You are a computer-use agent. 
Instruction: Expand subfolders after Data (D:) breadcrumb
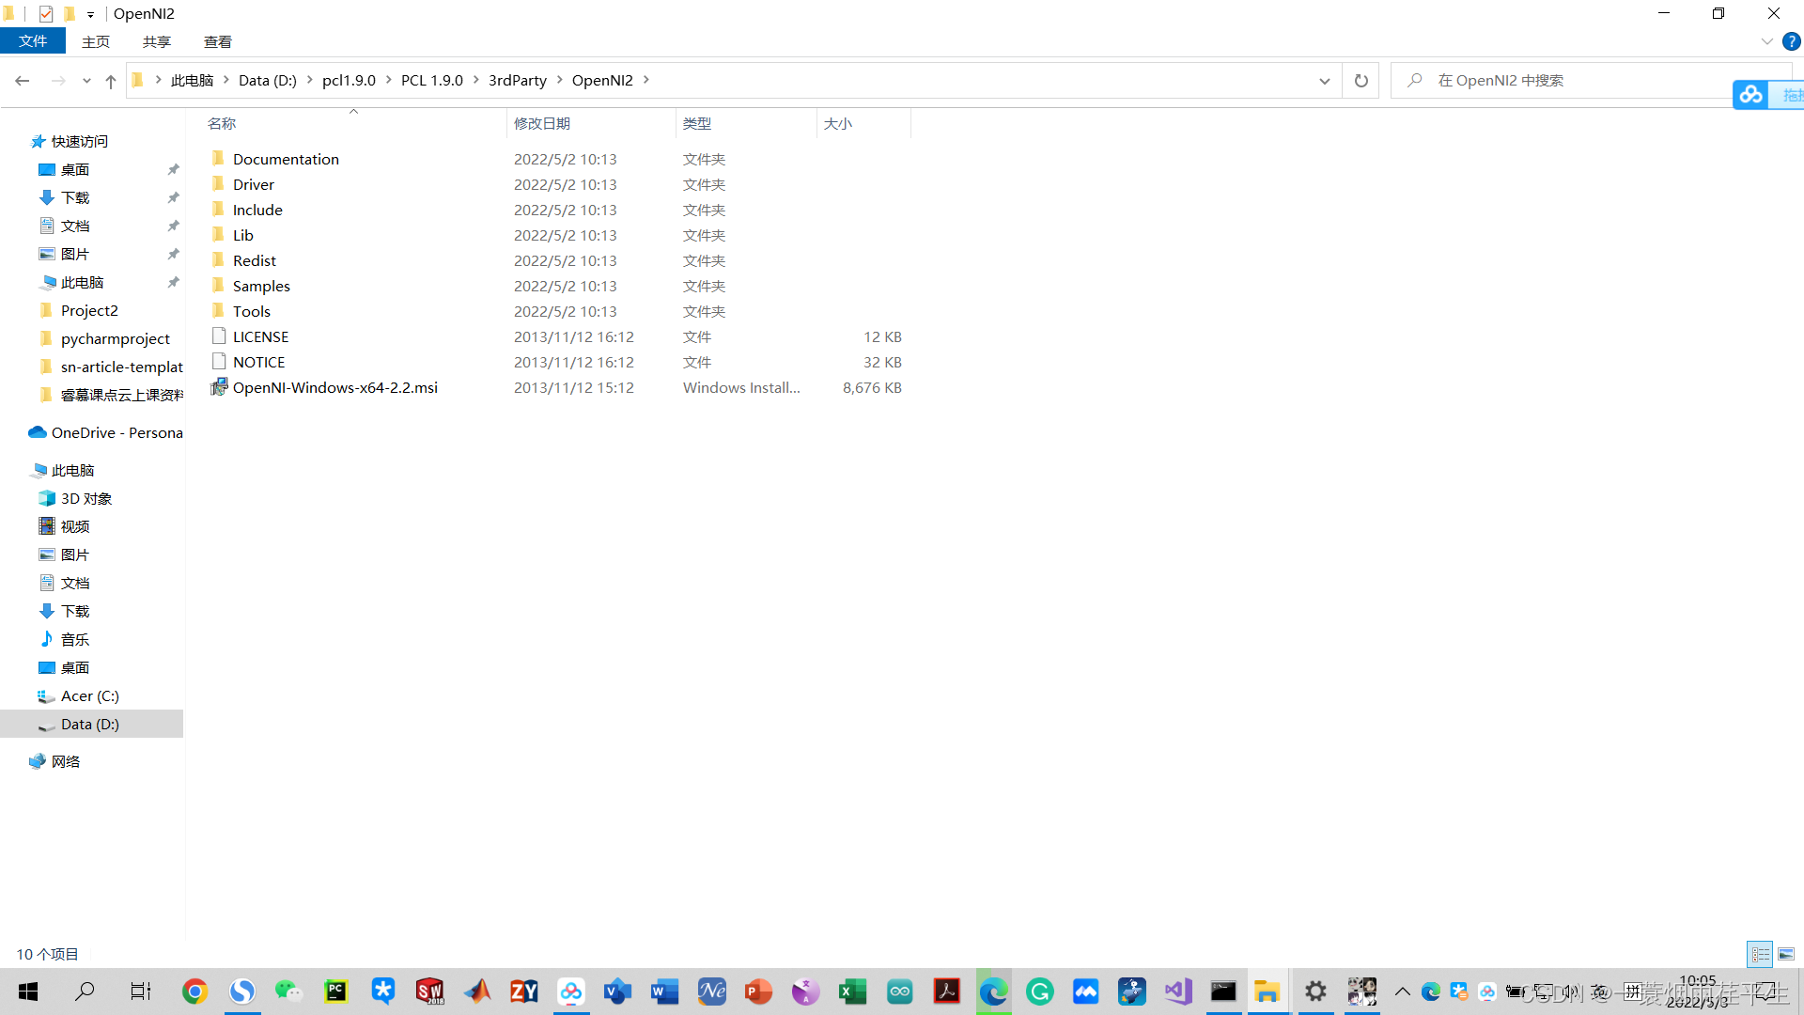tap(309, 80)
